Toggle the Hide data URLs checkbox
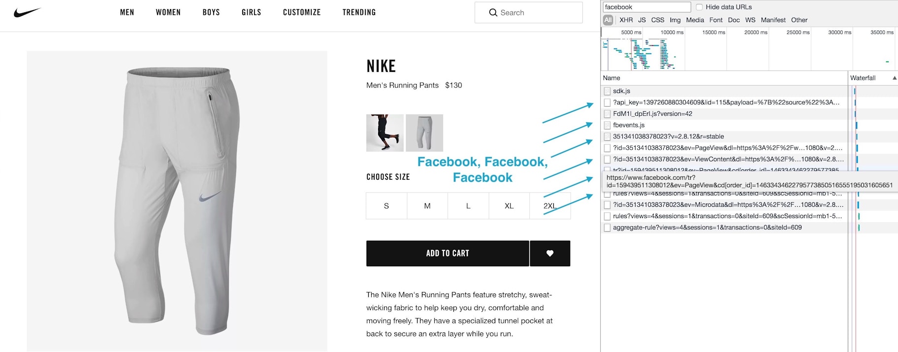The image size is (898, 352). [x=699, y=7]
